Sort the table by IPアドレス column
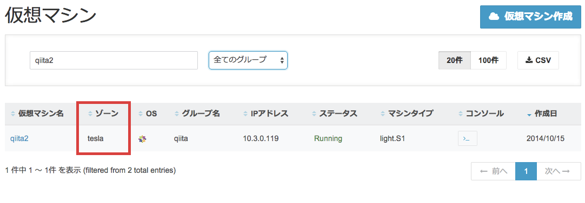Screen dimensions: 585x203 [x=265, y=114]
